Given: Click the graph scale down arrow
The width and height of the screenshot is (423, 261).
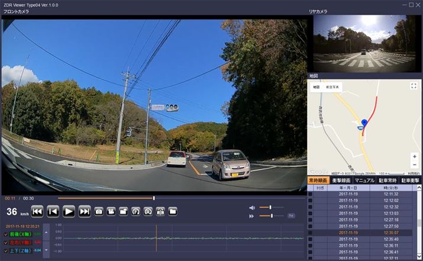Looking at the screenshot, I should click(47, 251).
